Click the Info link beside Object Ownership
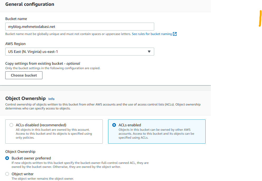 (x=51, y=99)
